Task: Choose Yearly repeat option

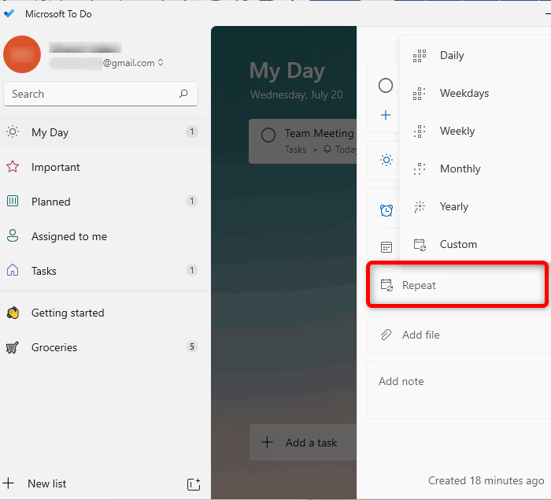Action: click(x=475, y=206)
